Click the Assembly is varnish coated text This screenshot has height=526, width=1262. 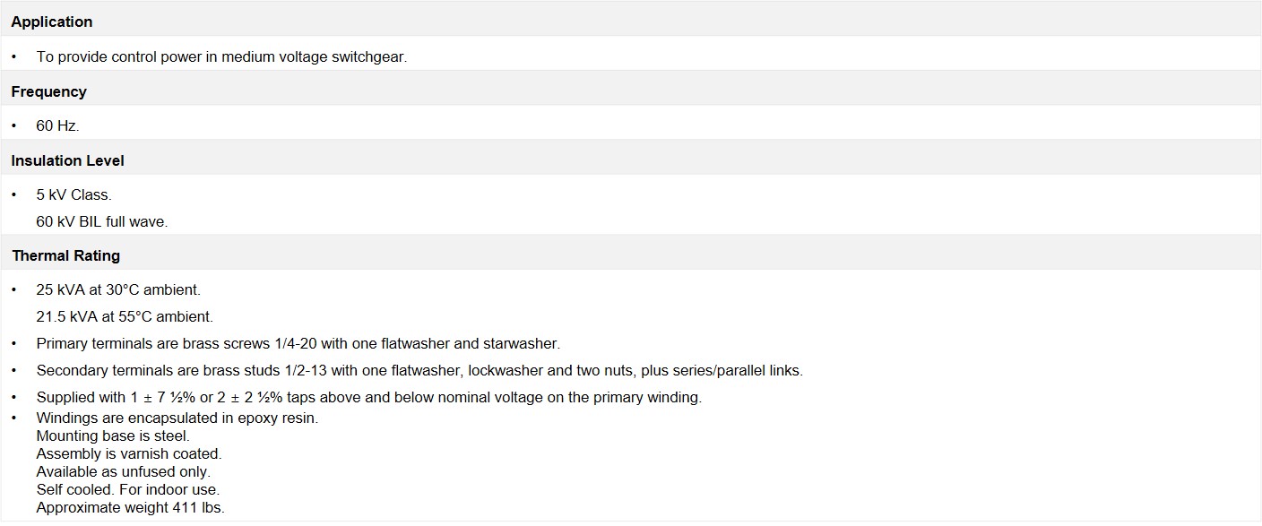pos(129,453)
